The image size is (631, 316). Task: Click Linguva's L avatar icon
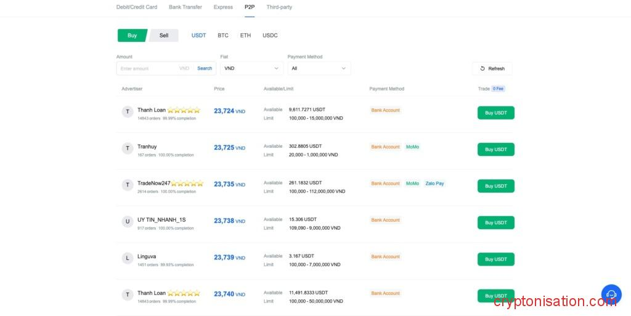pos(128,258)
